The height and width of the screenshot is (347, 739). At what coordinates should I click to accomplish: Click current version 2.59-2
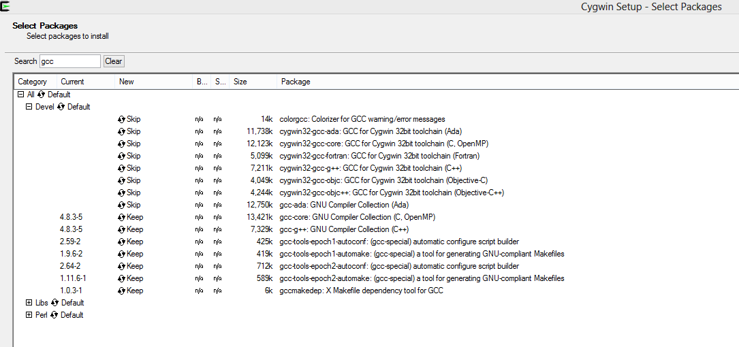(69, 242)
